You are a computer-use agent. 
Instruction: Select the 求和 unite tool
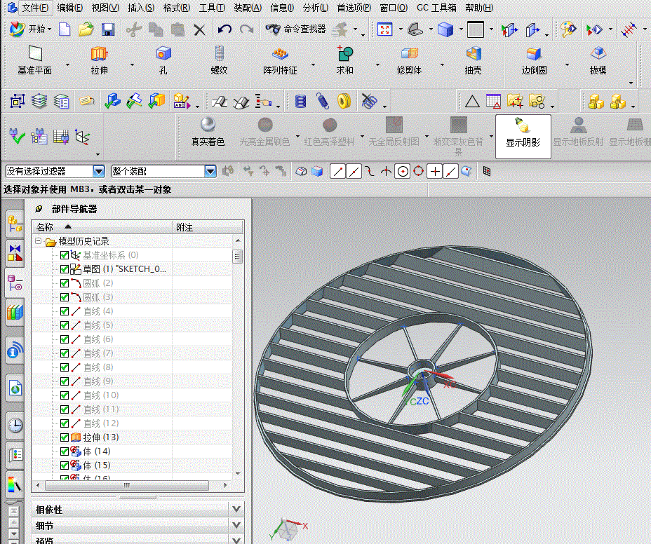coord(344,61)
